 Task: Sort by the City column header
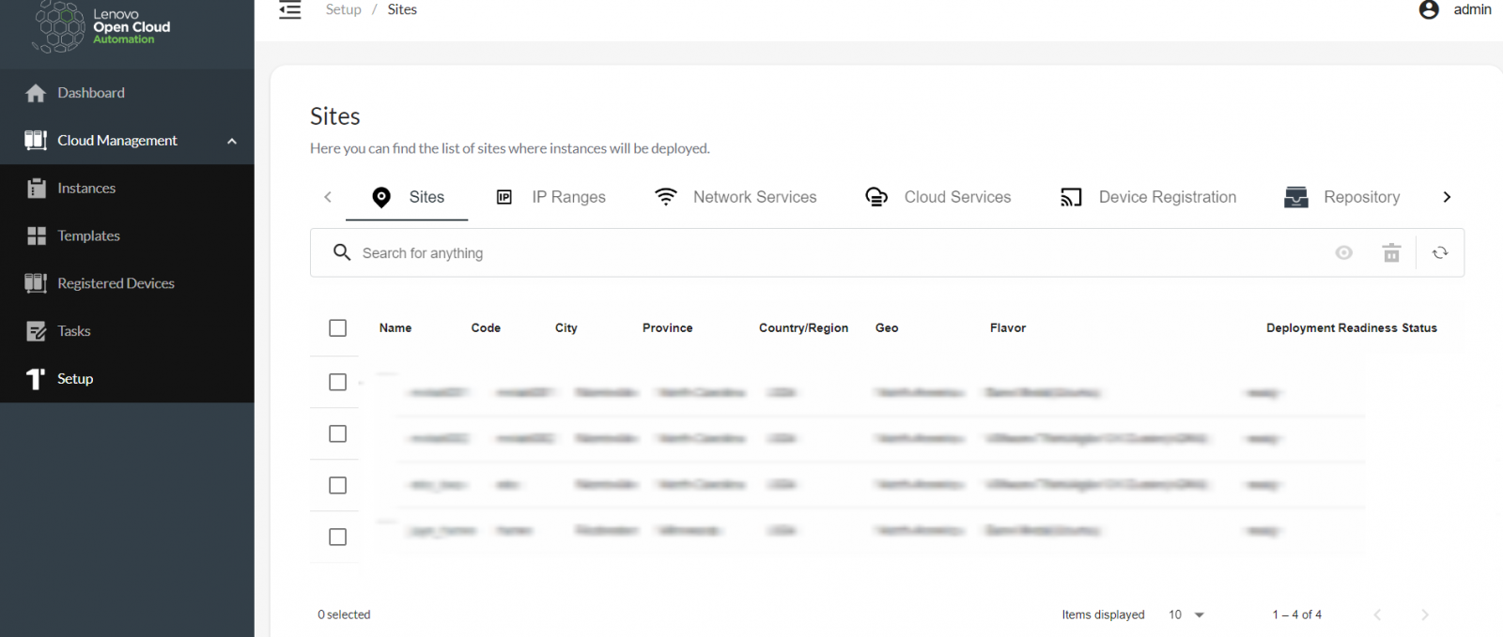pyautogui.click(x=566, y=328)
